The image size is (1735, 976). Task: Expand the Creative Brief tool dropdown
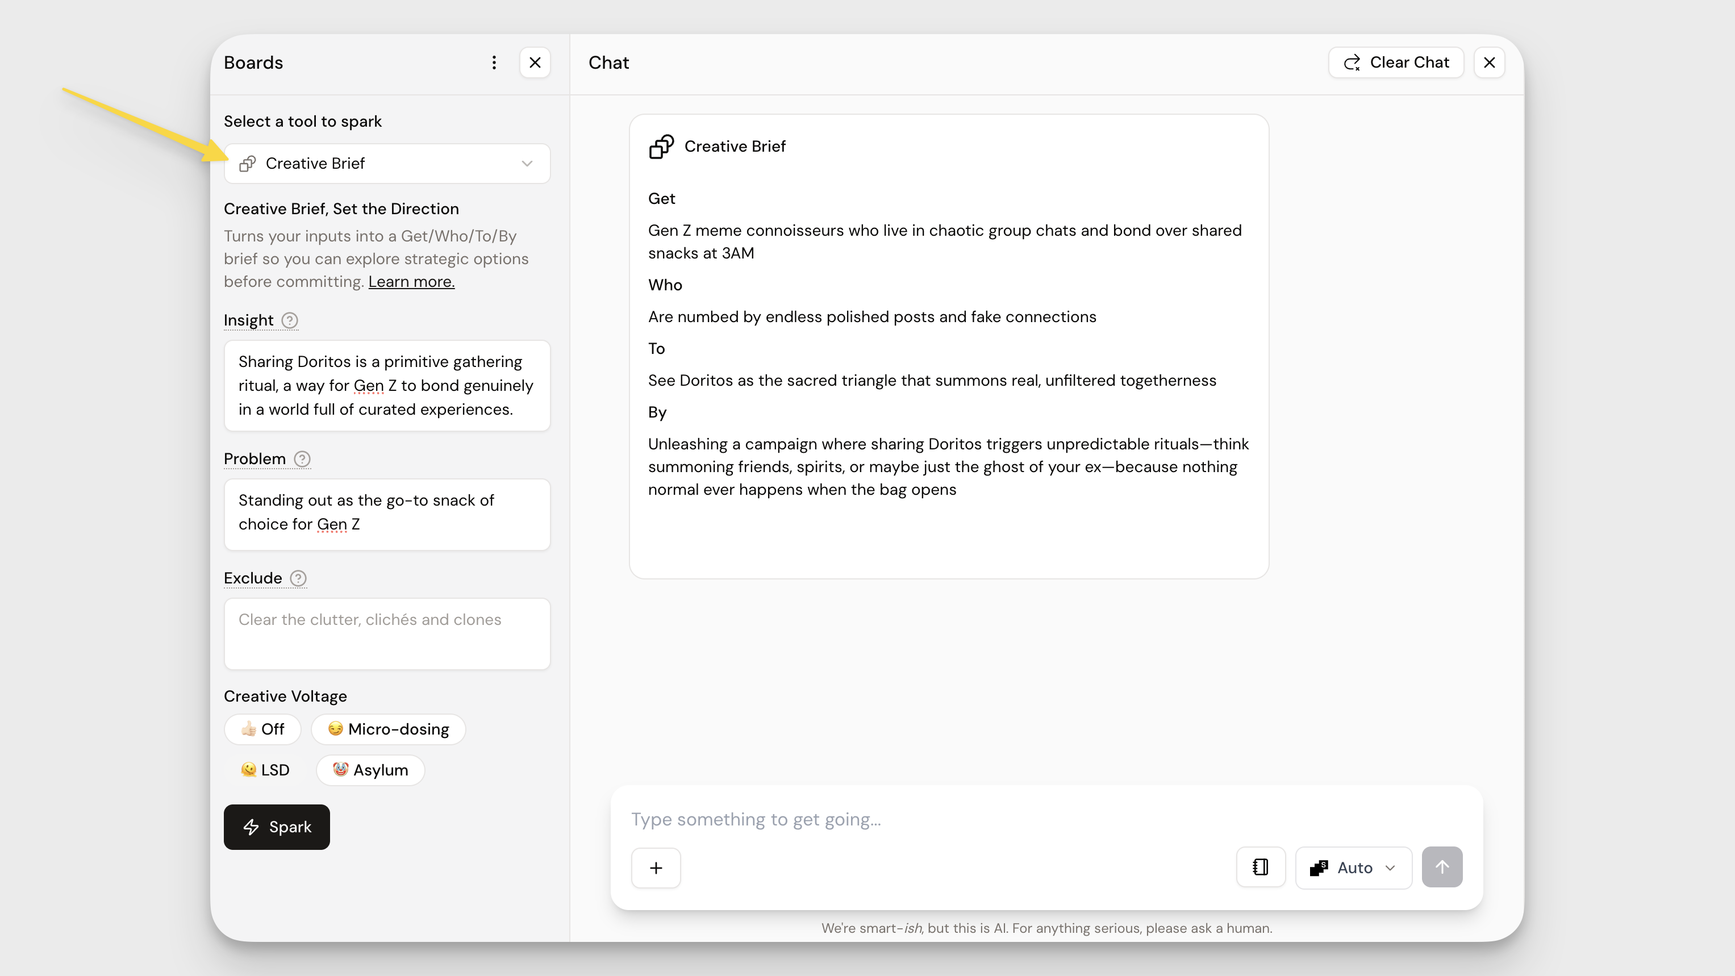pos(387,164)
